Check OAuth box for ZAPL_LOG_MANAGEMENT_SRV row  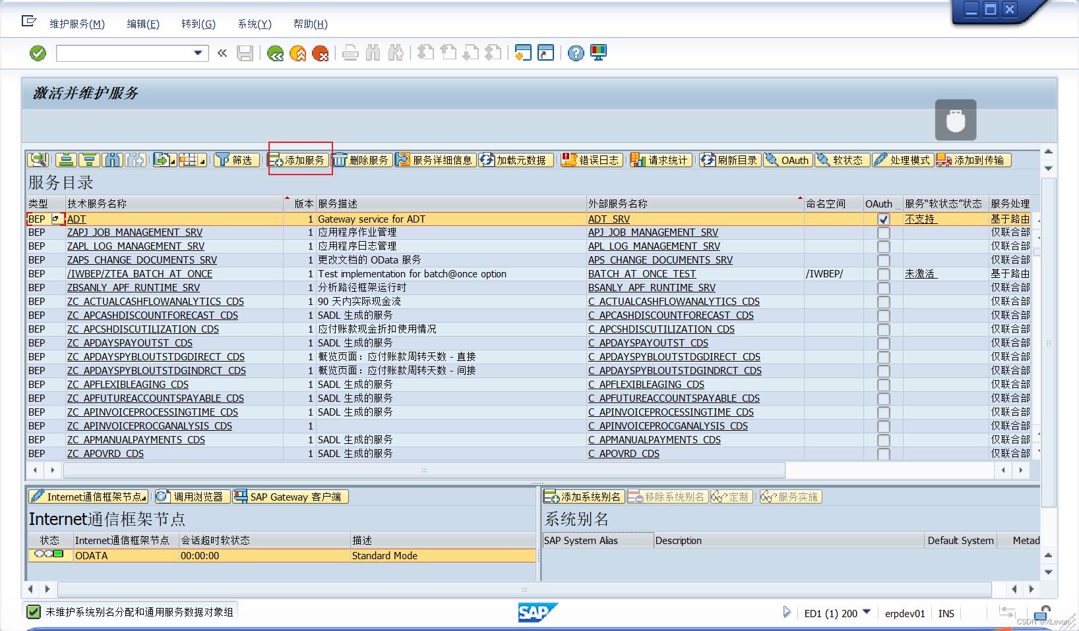(x=884, y=247)
